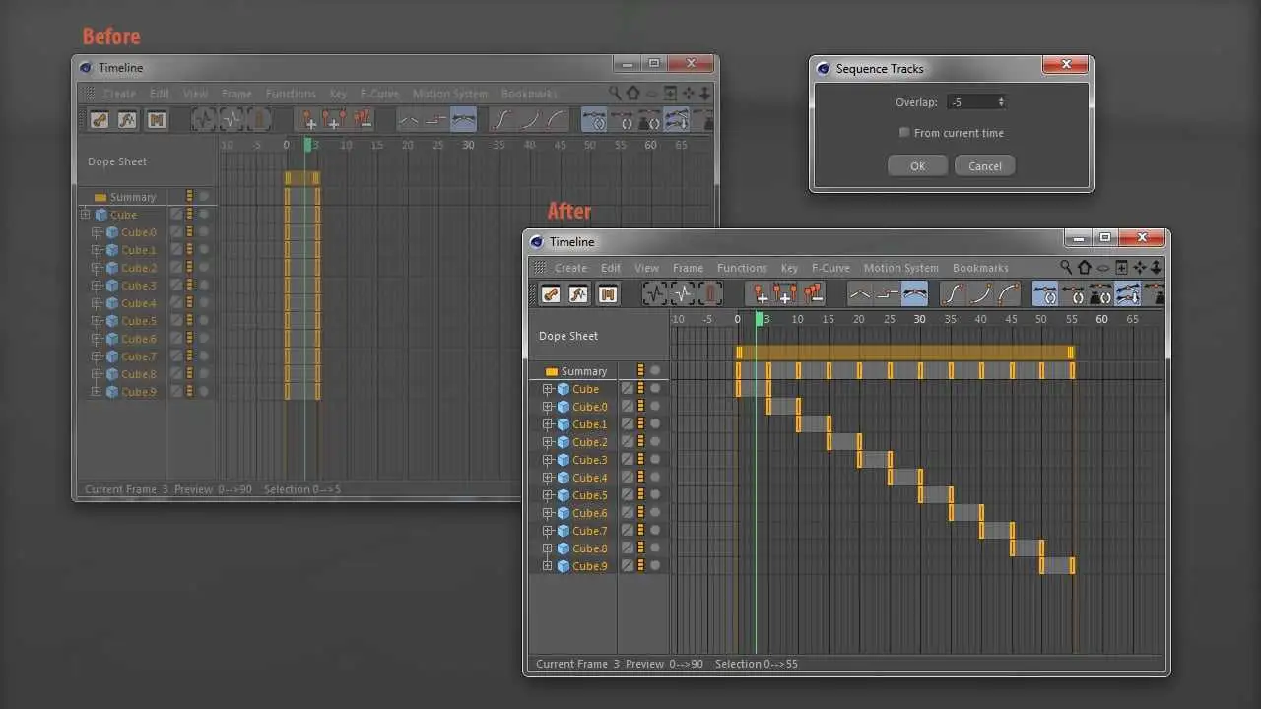Select Cube.2 track name in After window
1261x709 pixels.
coord(590,442)
